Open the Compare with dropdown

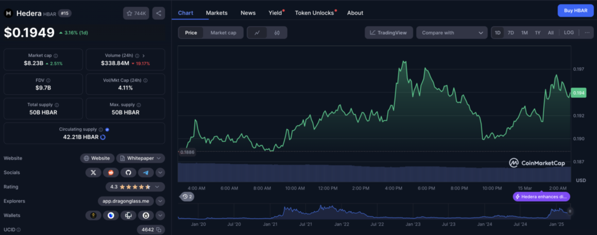(x=451, y=33)
